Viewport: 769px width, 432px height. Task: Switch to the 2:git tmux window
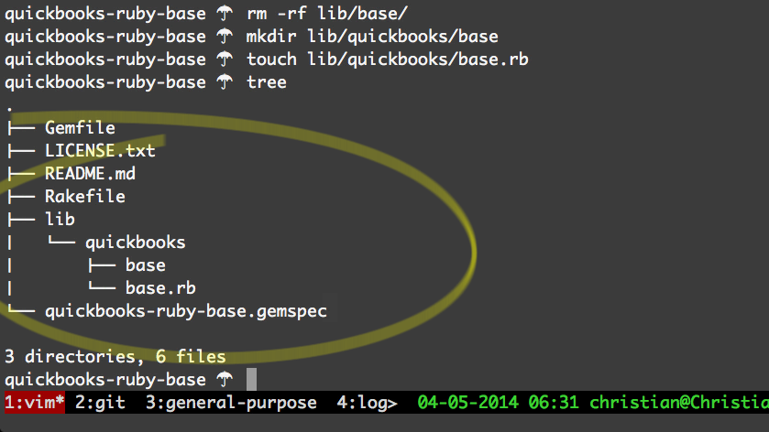(x=100, y=403)
